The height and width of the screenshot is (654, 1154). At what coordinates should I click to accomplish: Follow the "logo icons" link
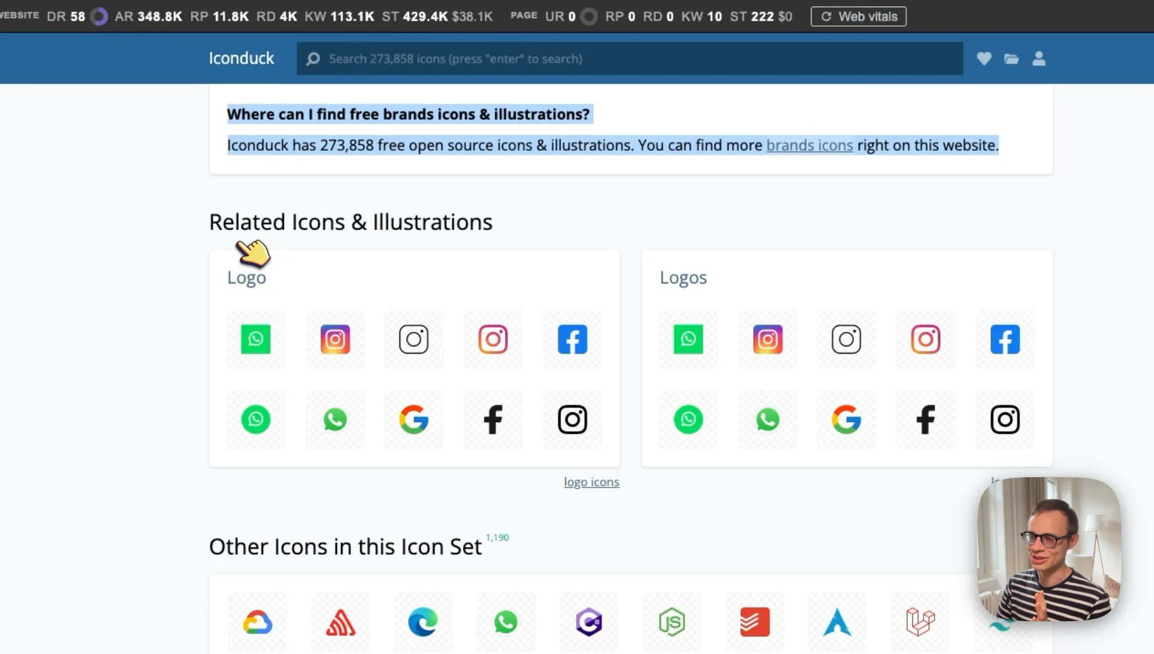click(x=592, y=482)
